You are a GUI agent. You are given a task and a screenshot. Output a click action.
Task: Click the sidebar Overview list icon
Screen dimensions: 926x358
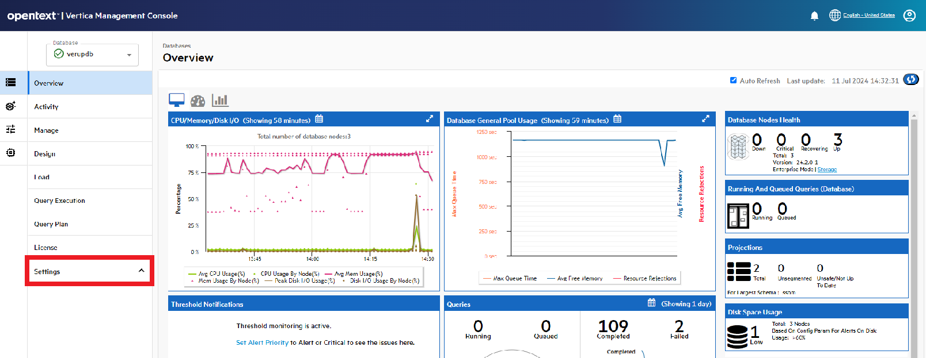pos(10,82)
